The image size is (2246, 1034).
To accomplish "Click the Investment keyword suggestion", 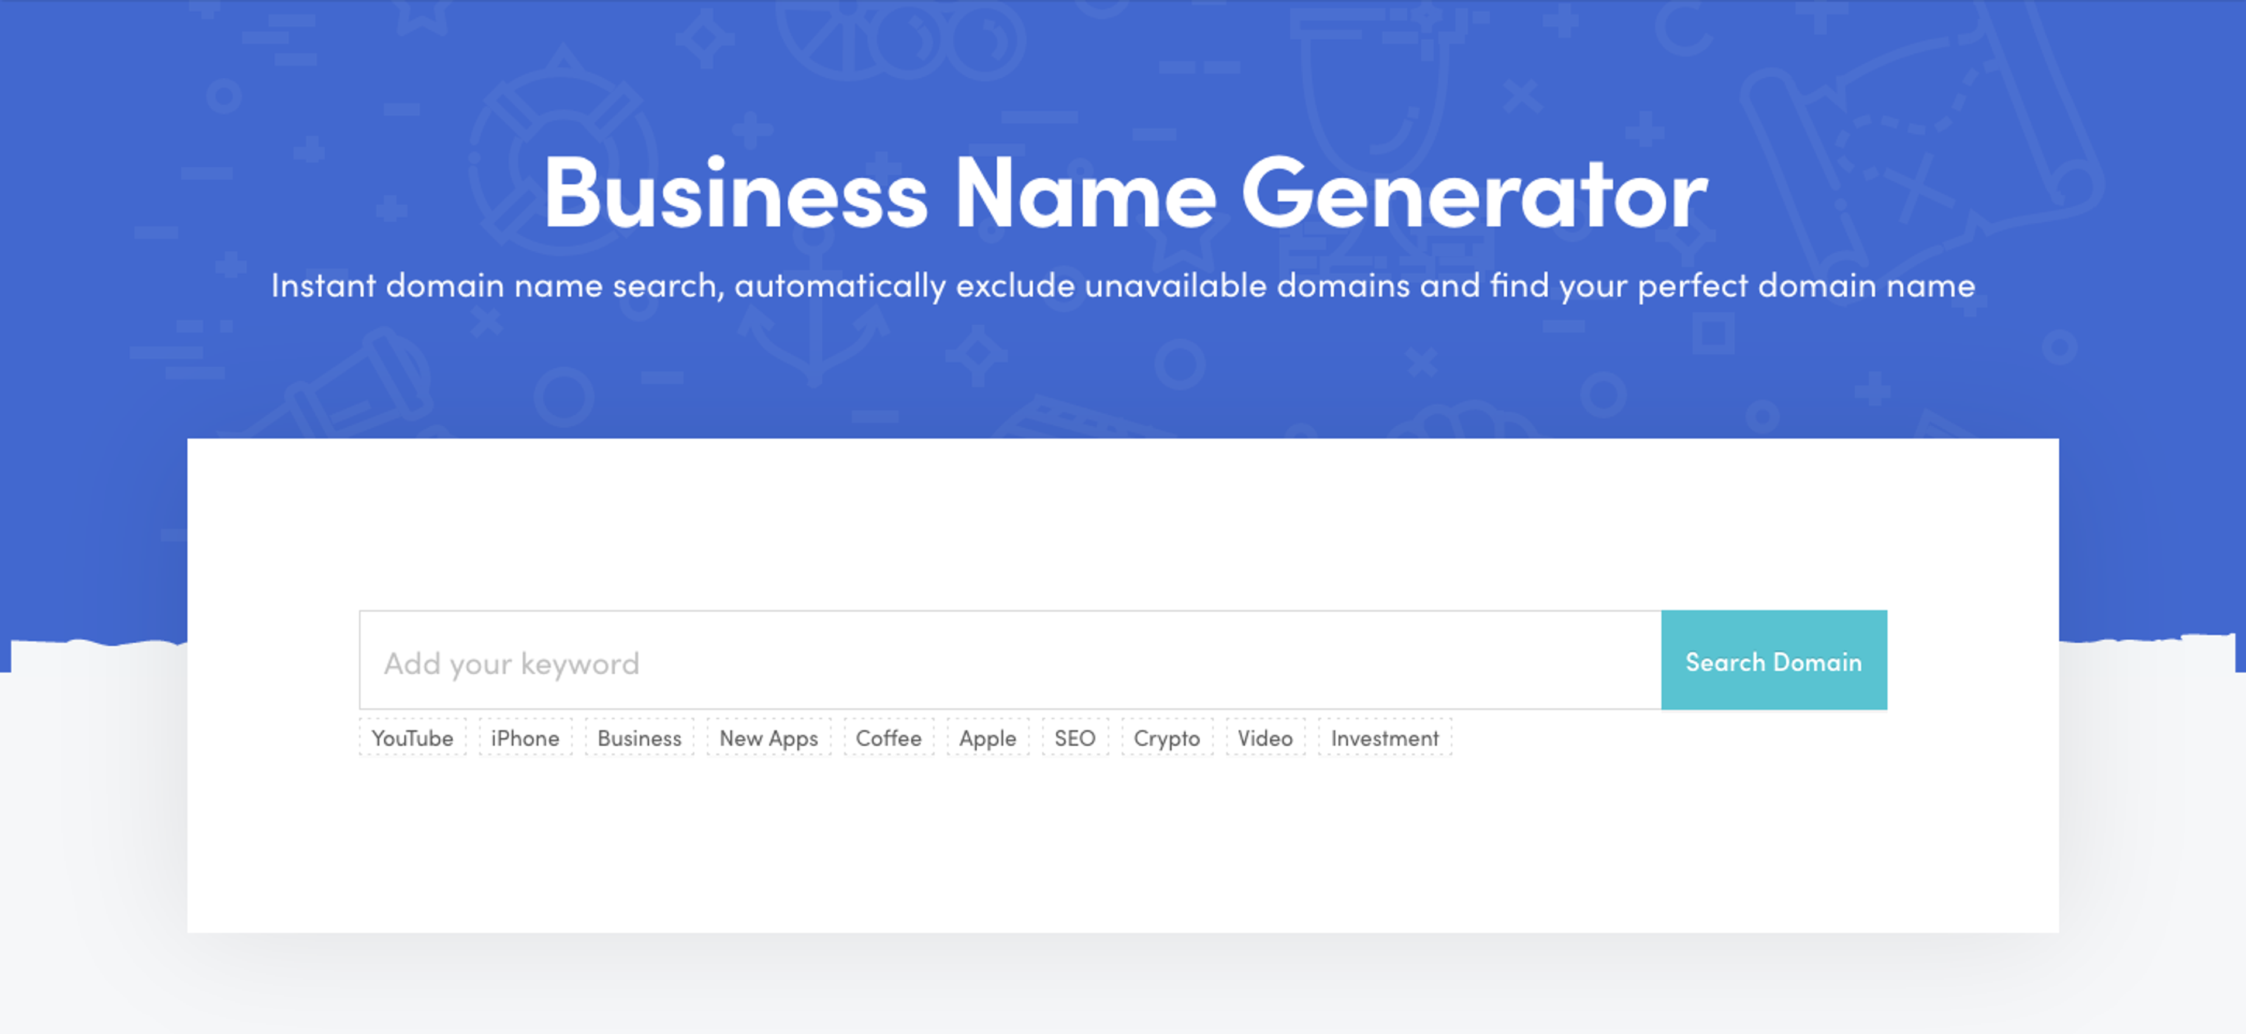I will 1384,737.
